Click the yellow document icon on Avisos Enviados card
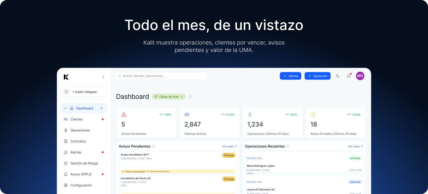428x194 pixels. (x=313, y=114)
